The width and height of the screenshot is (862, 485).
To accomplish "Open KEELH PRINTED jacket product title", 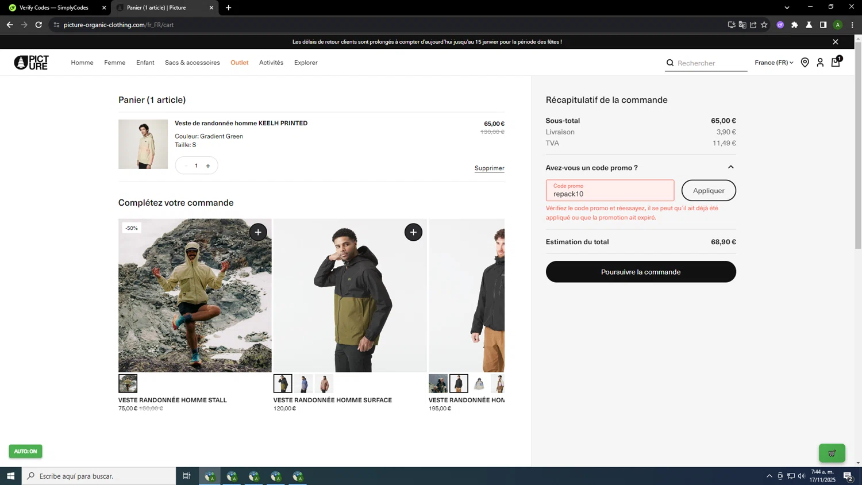I will pyautogui.click(x=241, y=123).
